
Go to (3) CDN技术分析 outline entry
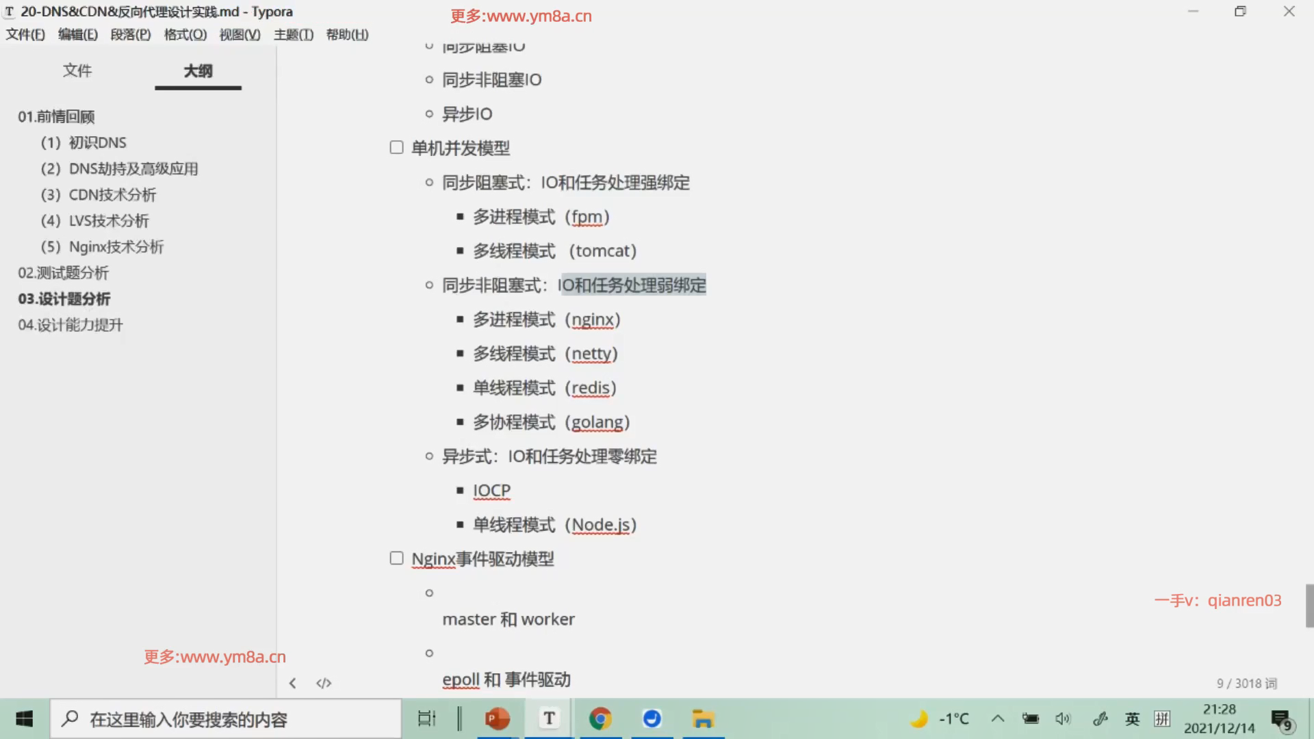coord(99,195)
